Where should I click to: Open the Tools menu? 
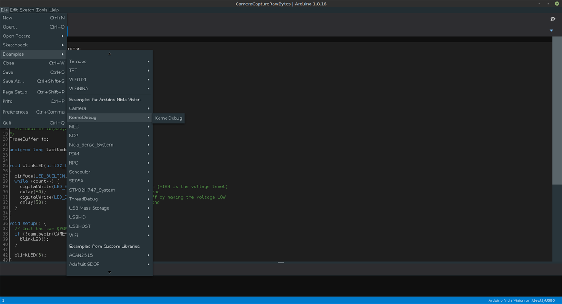click(x=42, y=10)
